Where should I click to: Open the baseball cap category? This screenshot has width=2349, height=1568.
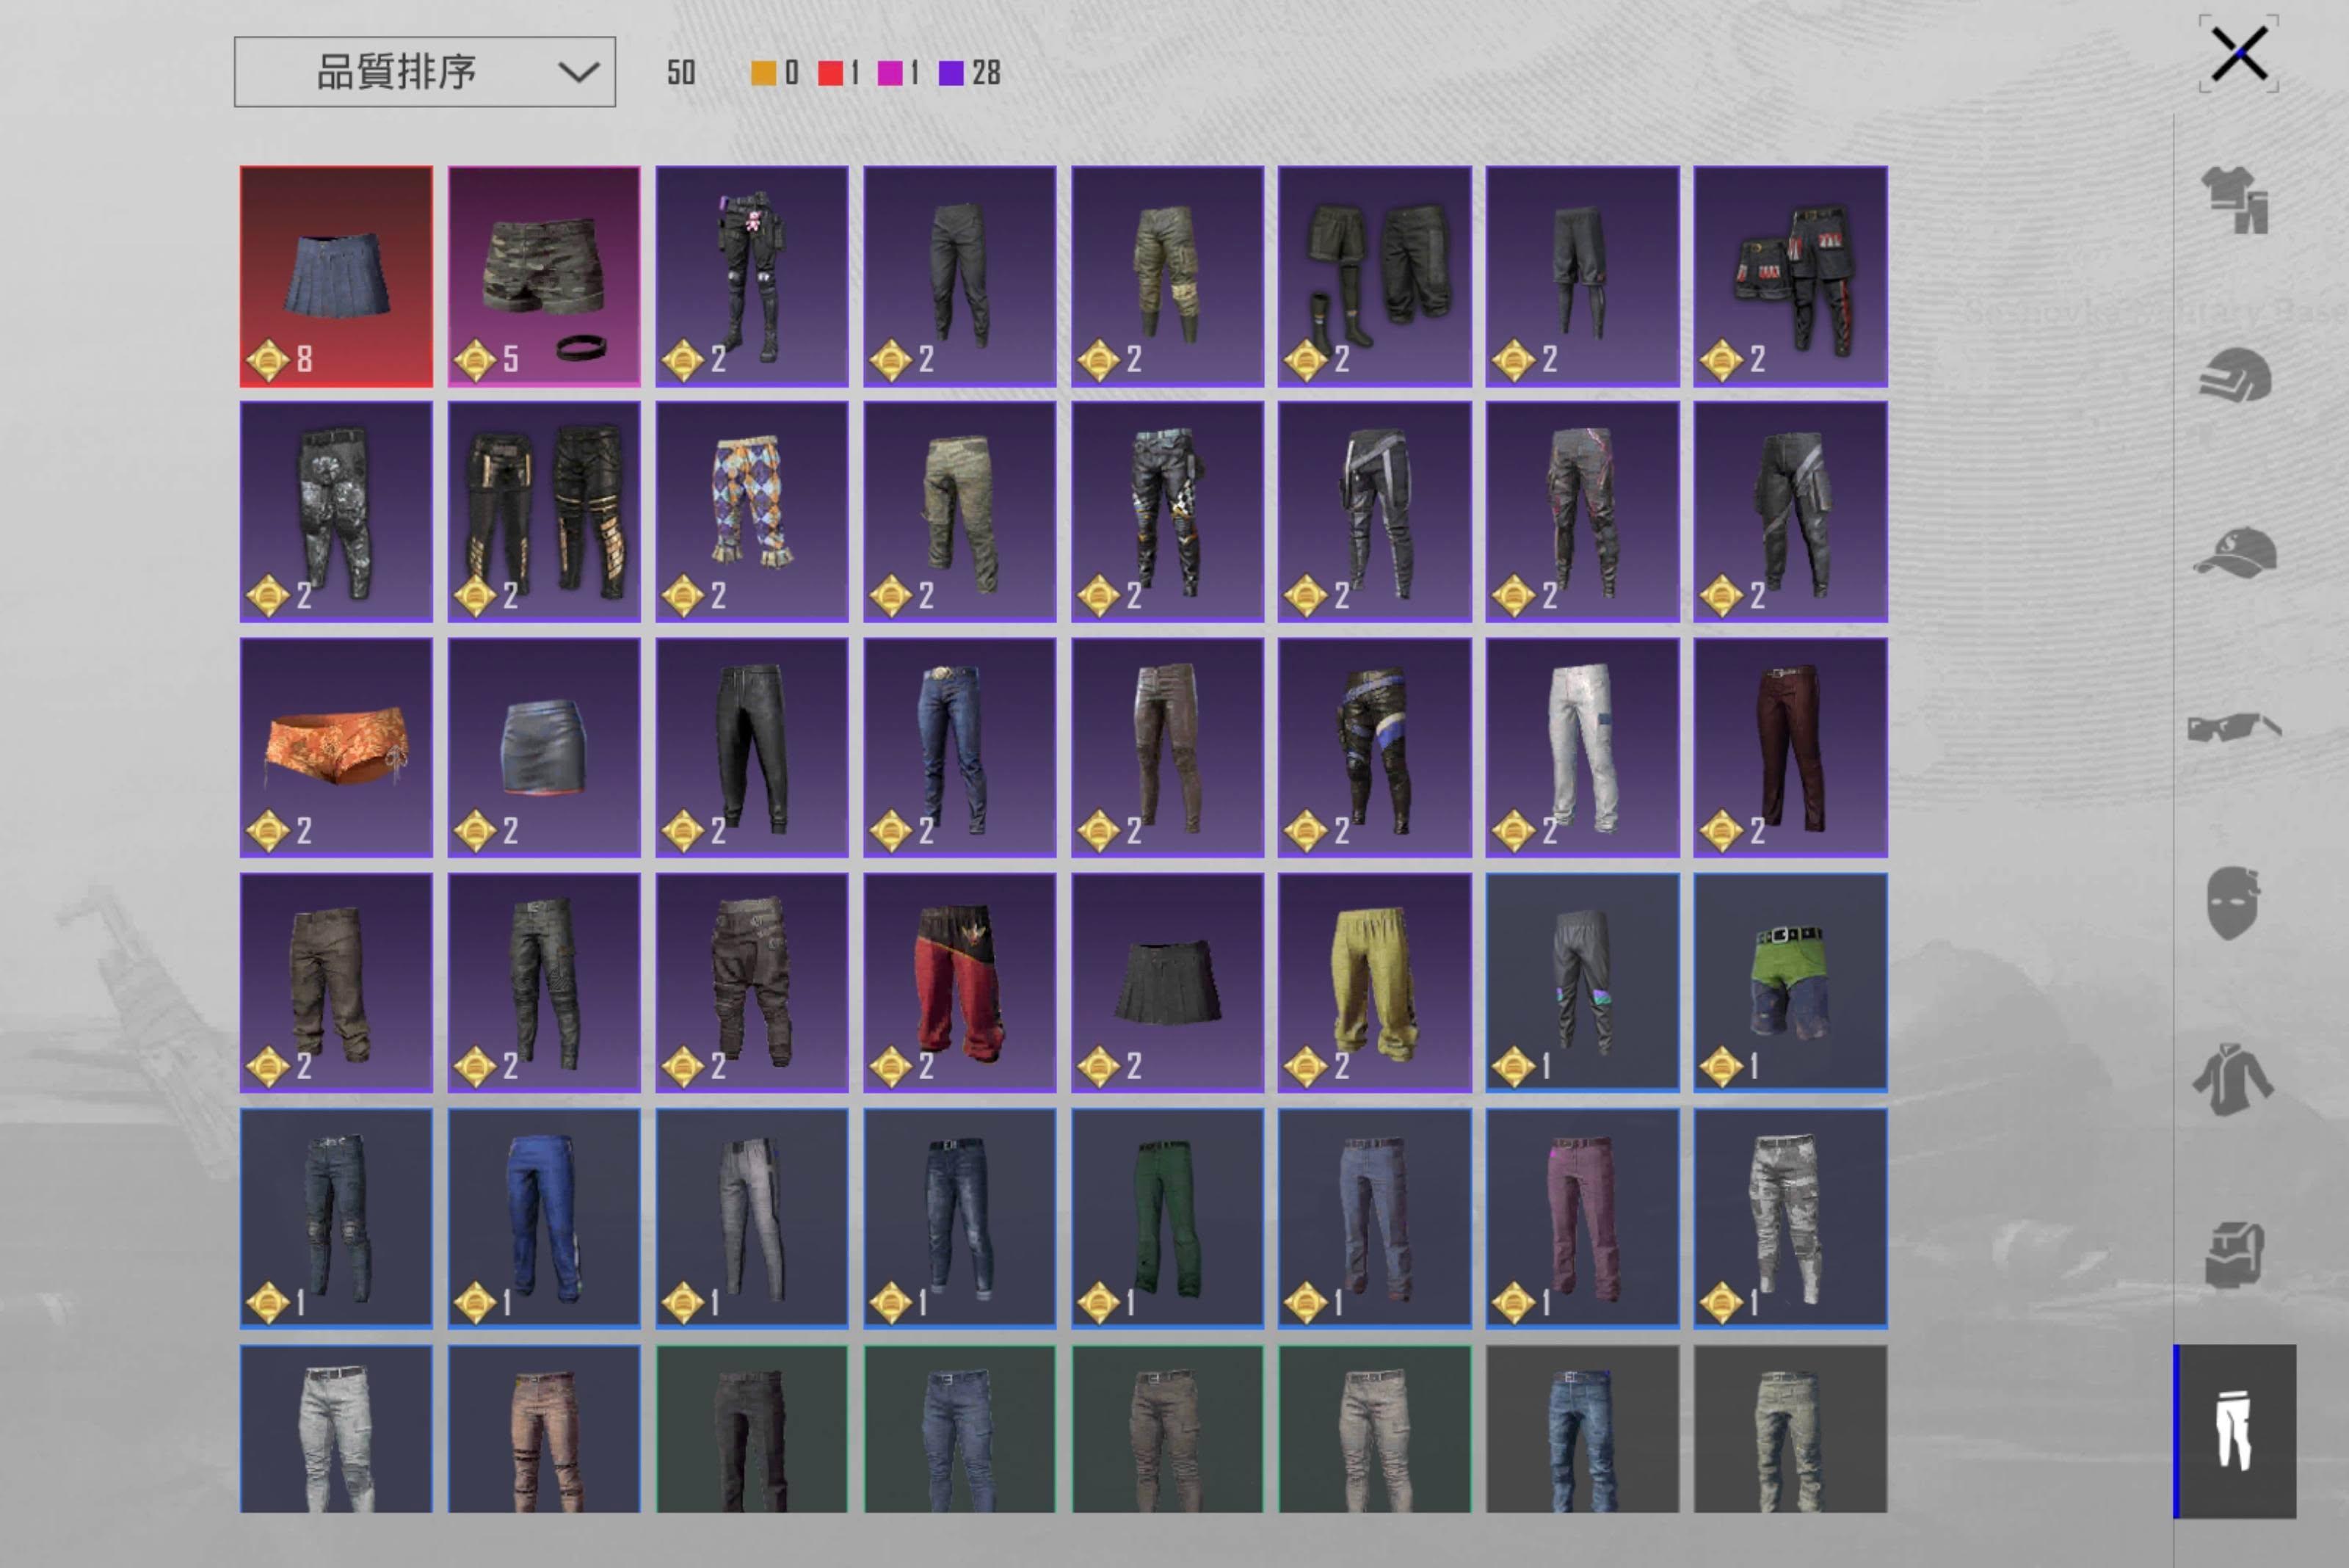[x=2235, y=552]
